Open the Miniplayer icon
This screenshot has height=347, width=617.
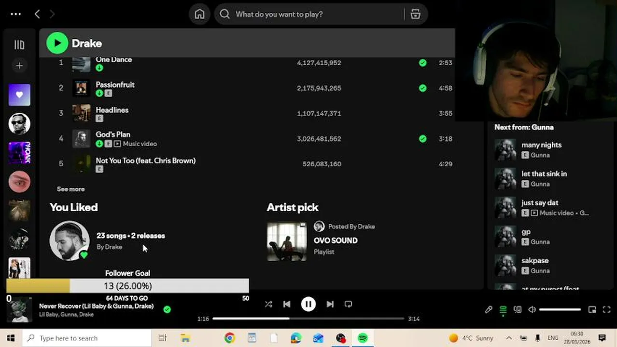592,309
